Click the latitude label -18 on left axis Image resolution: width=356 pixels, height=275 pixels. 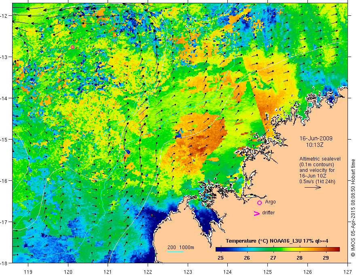pos(4,263)
